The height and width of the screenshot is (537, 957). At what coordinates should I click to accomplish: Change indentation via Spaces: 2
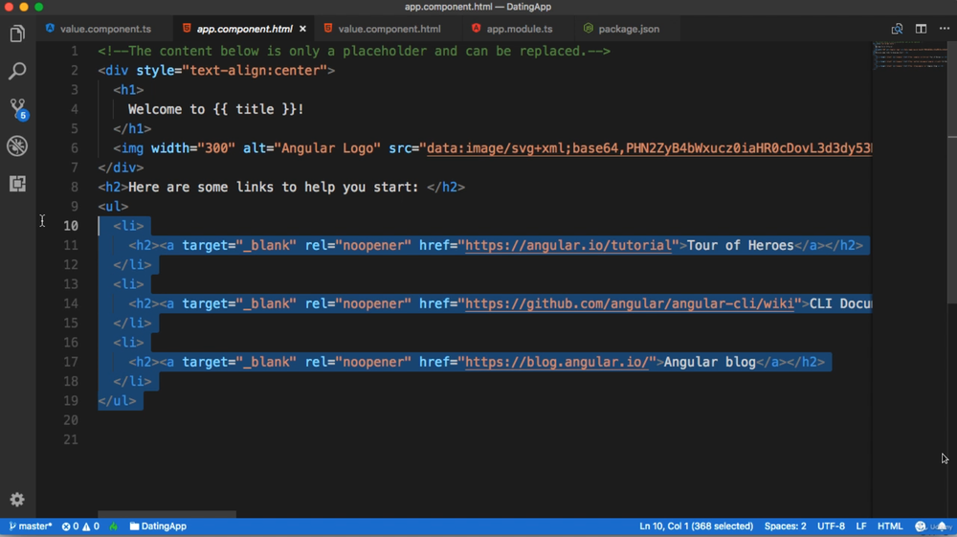[785, 526]
